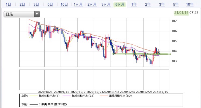The image size is (201, 108).
Task: Open the 3日 chart period
Action: pyautogui.click(x=36, y=5)
